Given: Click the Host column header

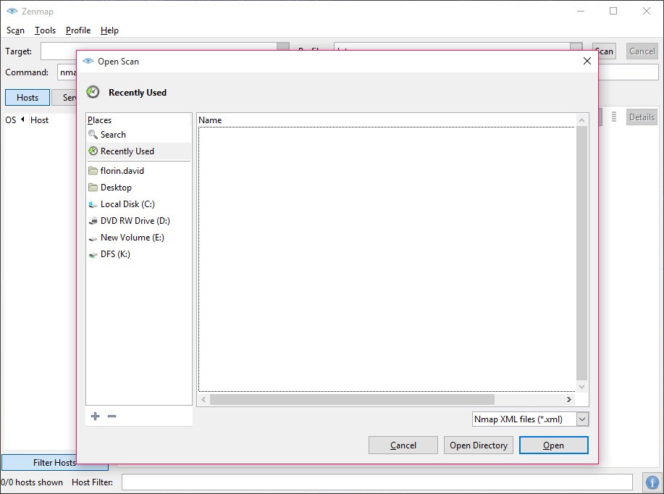Looking at the screenshot, I should click(39, 120).
